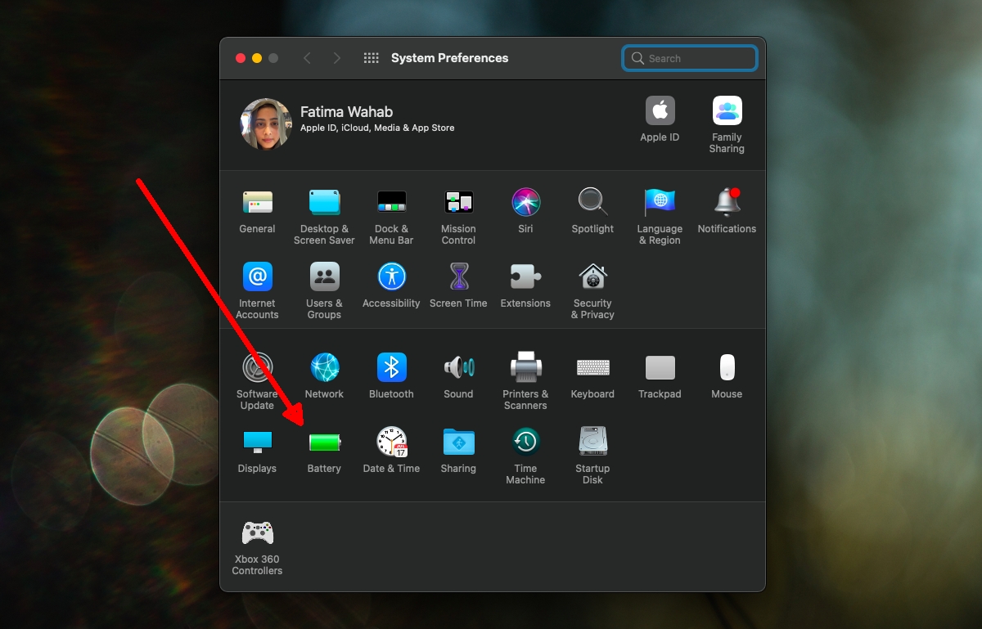This screenshot has height=629, width=982.
Task: Close the System Preferences window
Action: point(241,58)
